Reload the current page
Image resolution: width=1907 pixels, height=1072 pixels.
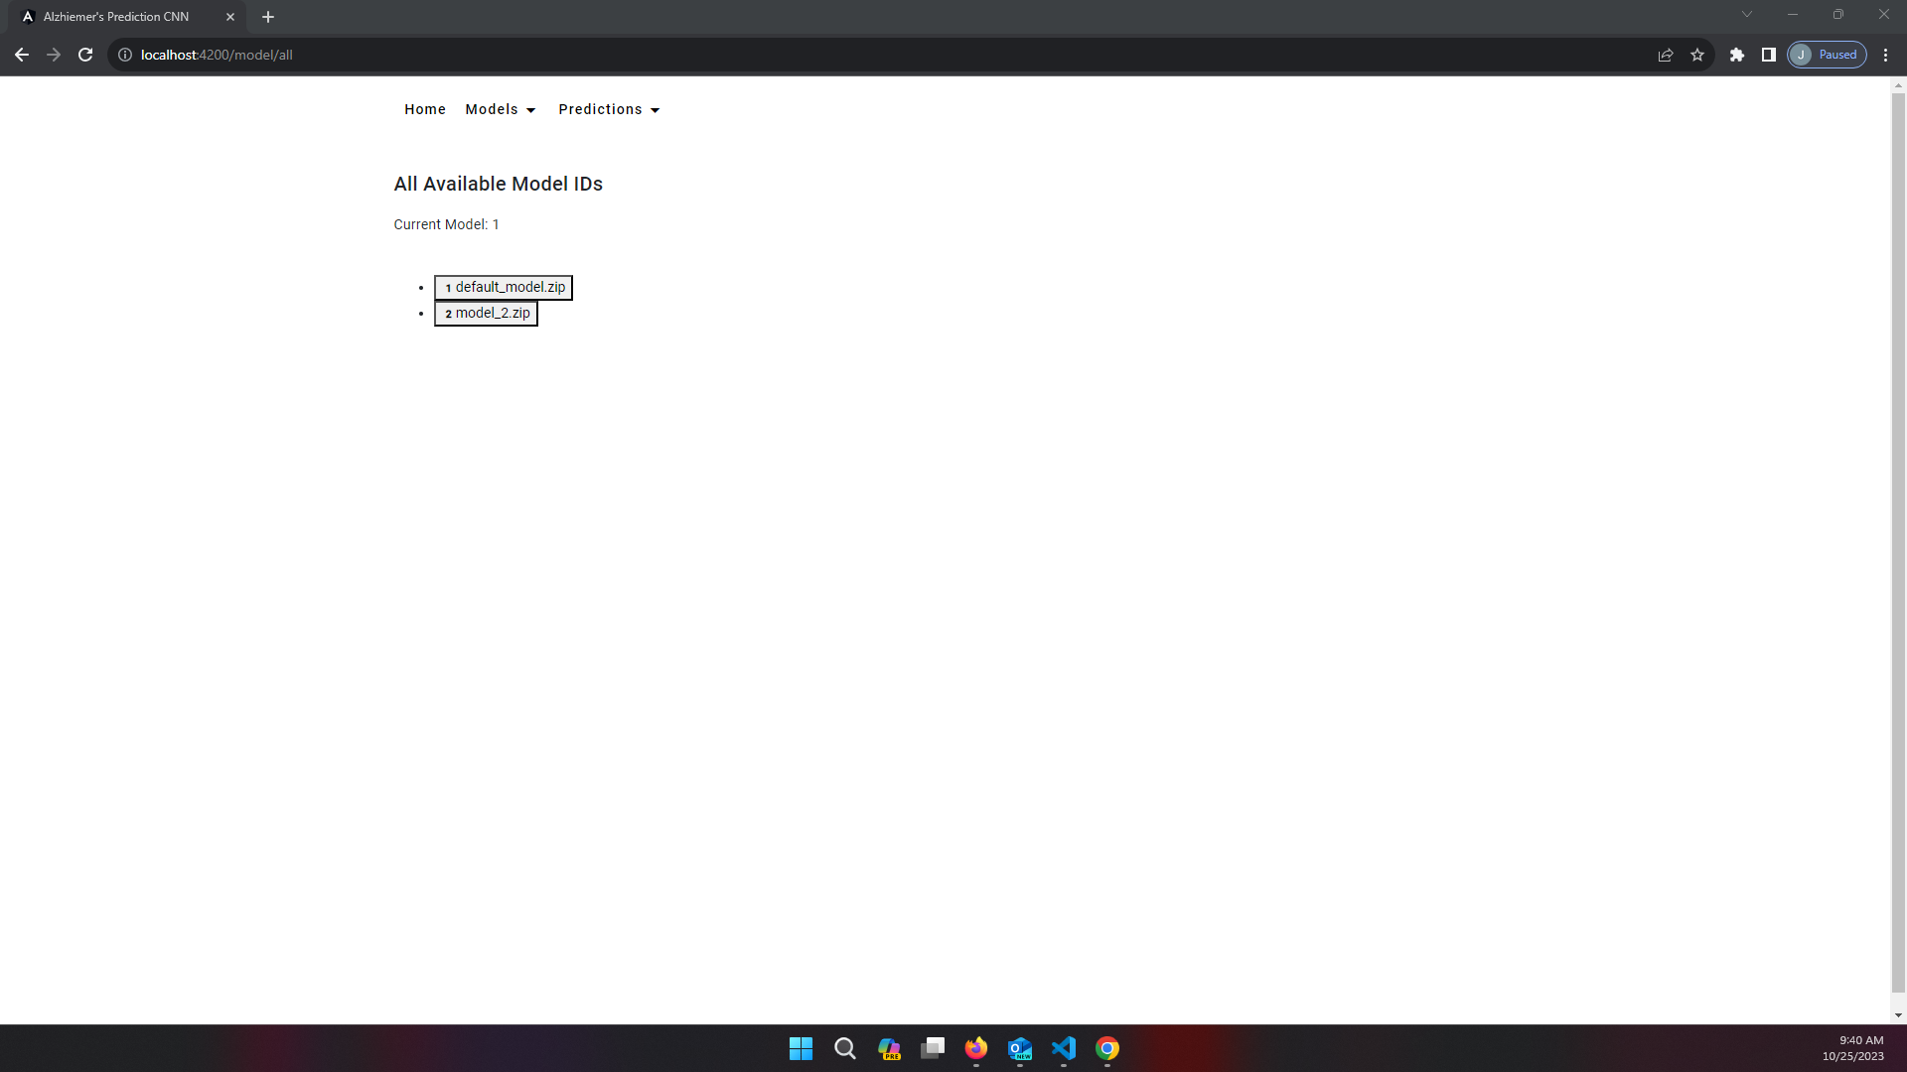85,55
